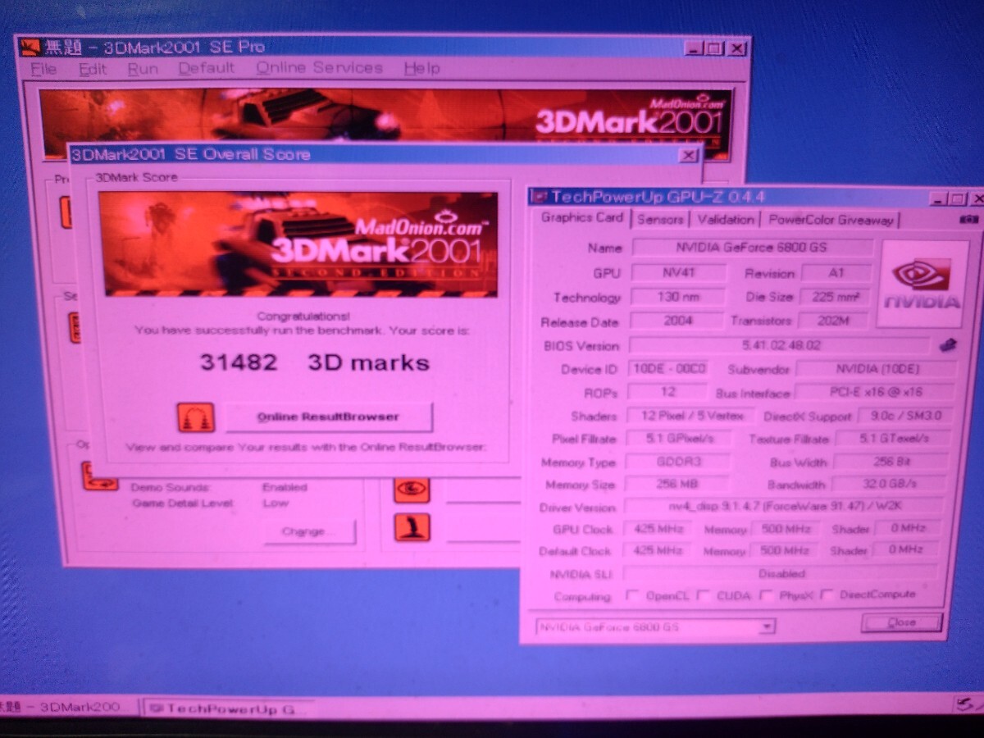Click the GPU field showing NV41
This screenshot has height=738, width=984.
tap(677, 272)
